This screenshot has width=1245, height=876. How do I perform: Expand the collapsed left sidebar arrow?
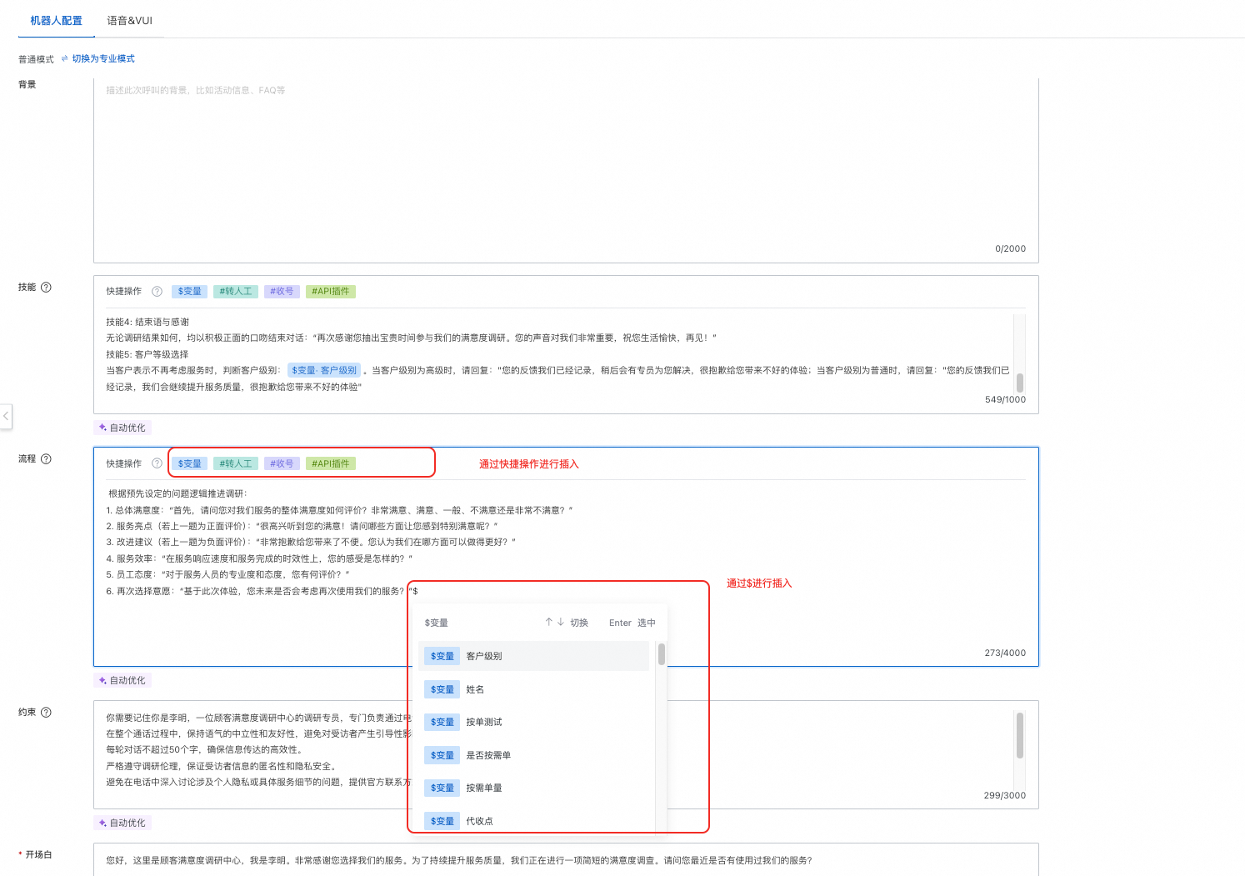6,415
